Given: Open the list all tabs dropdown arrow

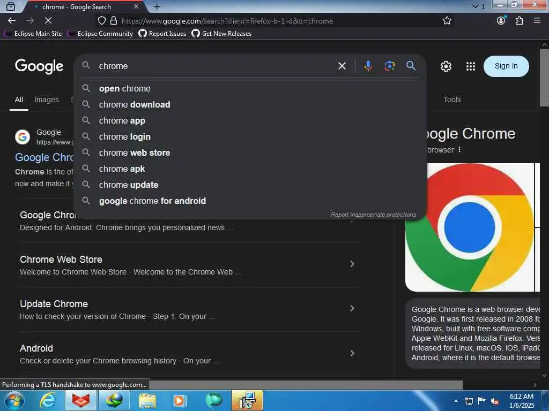Looking at the screenshot, I should (475, 6).
